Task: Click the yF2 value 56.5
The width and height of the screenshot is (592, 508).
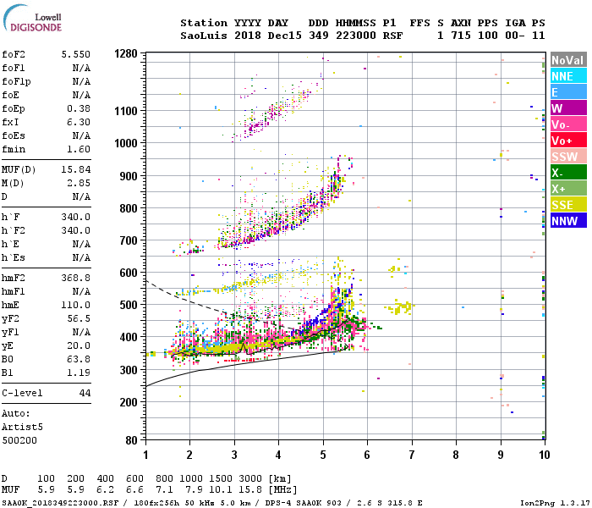Action: tap(79, 319)
